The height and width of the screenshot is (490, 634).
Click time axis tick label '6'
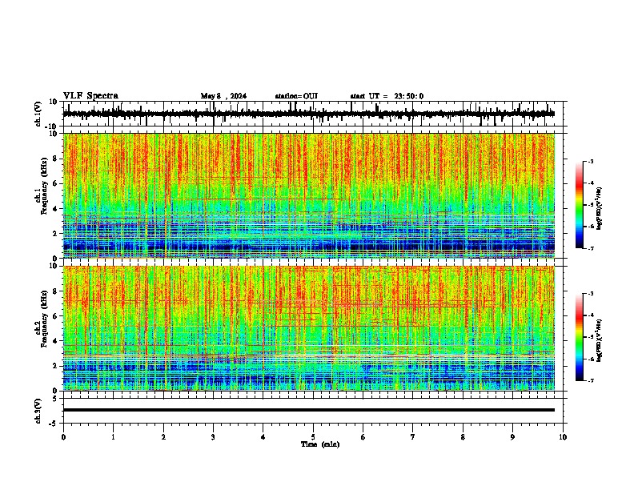click(x=363, y=437)
